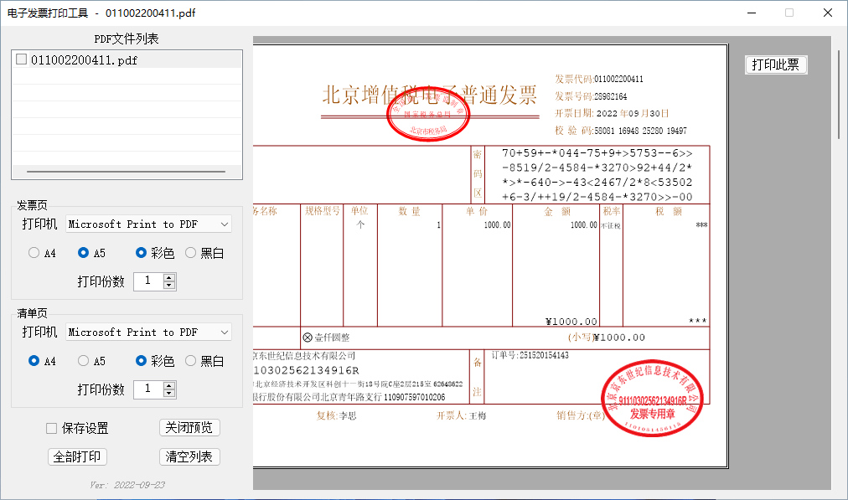This screenshot has height=500, width=848.
Task: Choose 黑白 mode for the 清单页 section
Action: coord(189,361)
